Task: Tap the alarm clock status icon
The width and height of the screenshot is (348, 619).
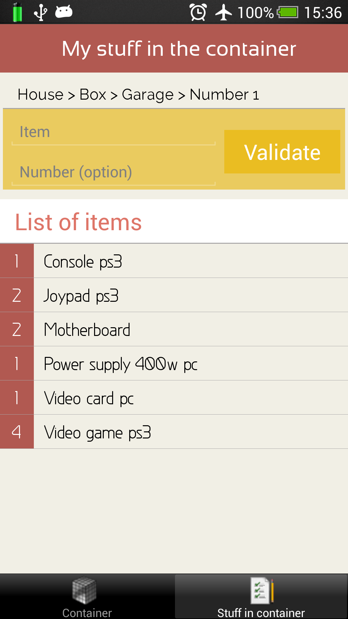Action: coord(198,13)
